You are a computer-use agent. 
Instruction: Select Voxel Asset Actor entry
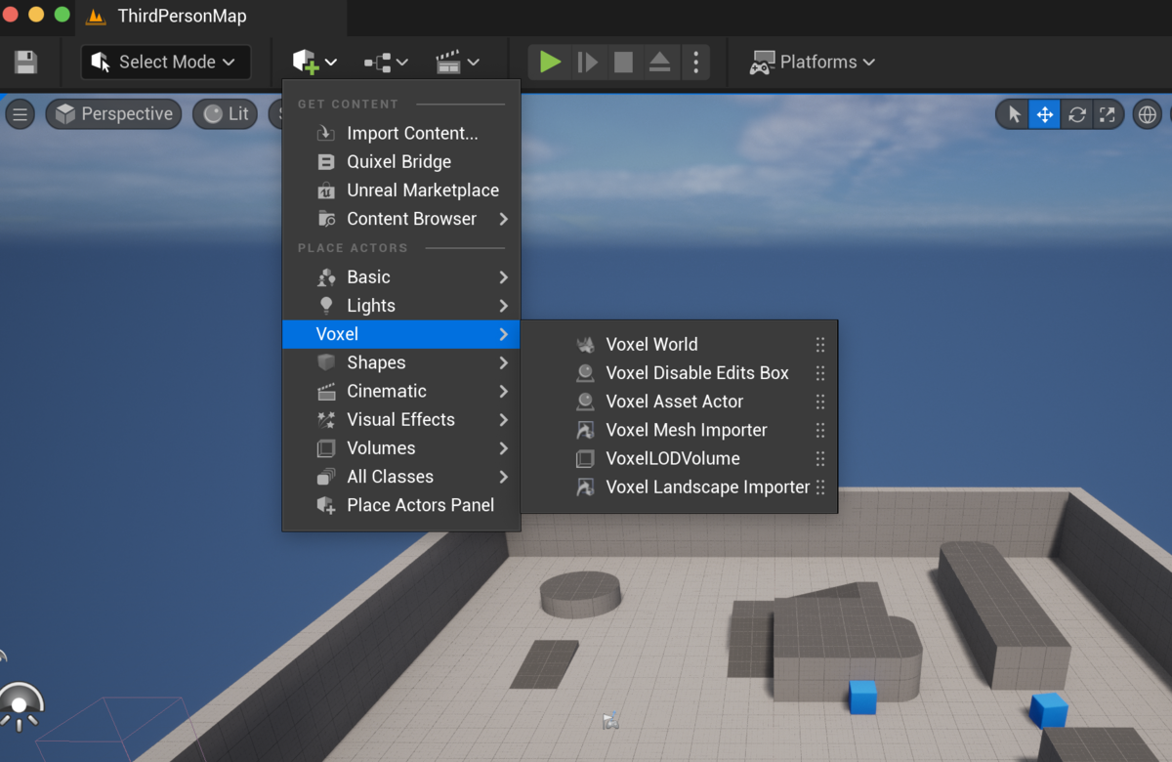(679, 402)
